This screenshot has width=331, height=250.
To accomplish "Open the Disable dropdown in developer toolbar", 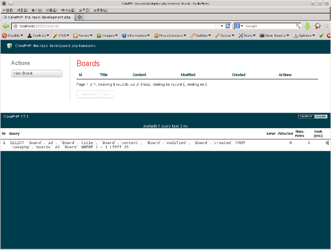I will point(12,36).
